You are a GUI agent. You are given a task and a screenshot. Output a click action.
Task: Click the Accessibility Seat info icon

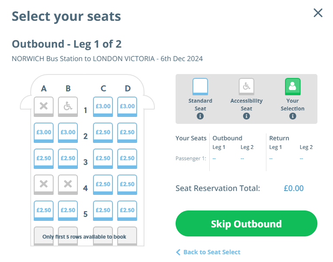(x=247, y=116)
